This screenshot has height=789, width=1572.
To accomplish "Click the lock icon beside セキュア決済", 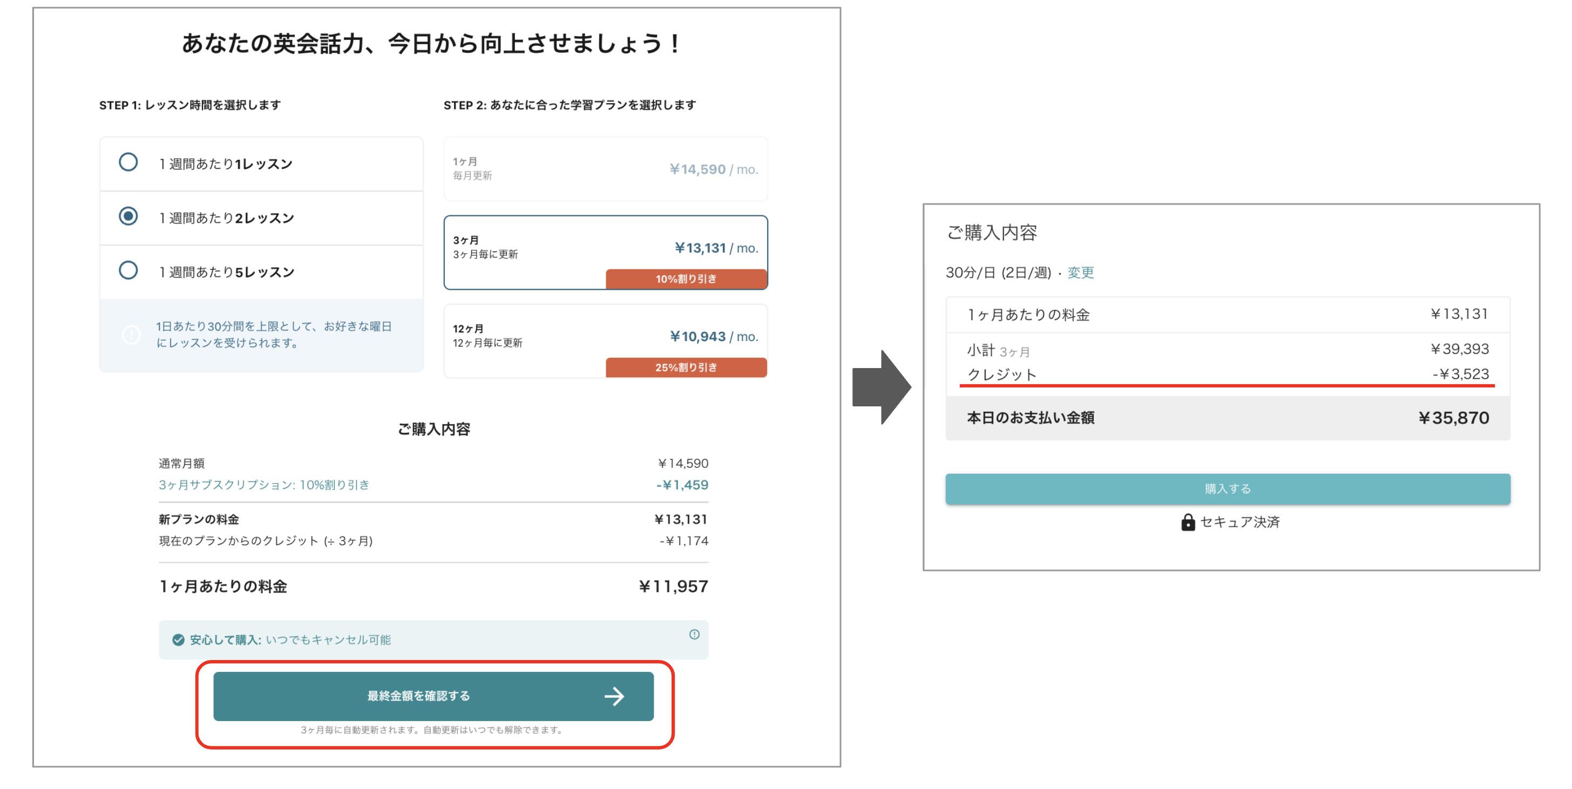I will pos(1188,522).
